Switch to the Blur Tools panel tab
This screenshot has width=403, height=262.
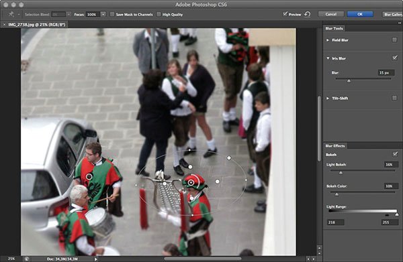point(334,28)
